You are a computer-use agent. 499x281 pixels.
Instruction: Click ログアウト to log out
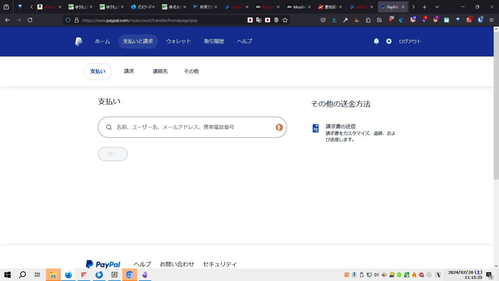click(410, 41)
